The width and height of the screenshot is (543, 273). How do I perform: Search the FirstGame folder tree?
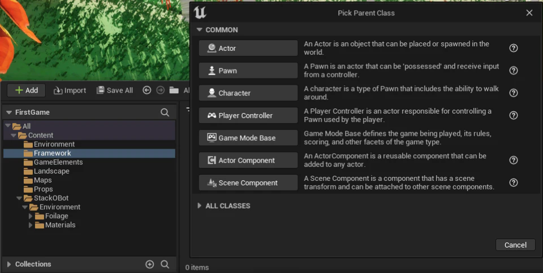165,112
